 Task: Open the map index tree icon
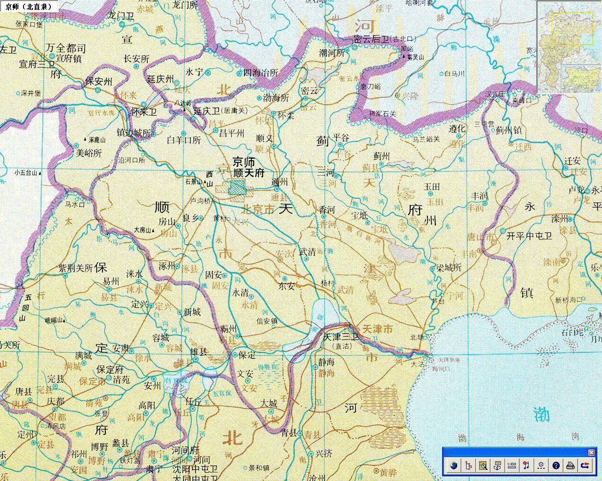pos(469,466)
